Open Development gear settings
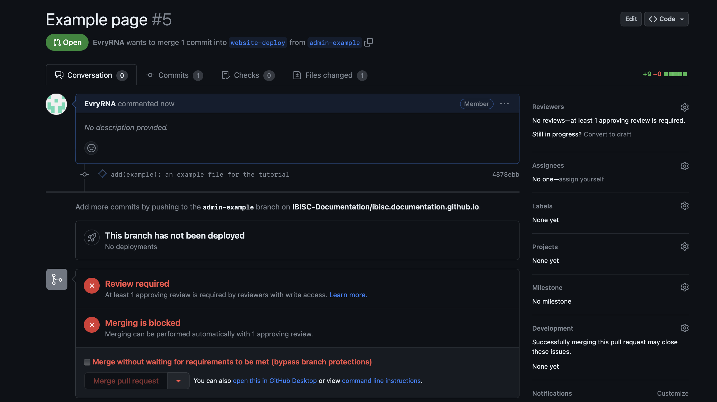This screenshot has height=402, width=717. [684, 328]
